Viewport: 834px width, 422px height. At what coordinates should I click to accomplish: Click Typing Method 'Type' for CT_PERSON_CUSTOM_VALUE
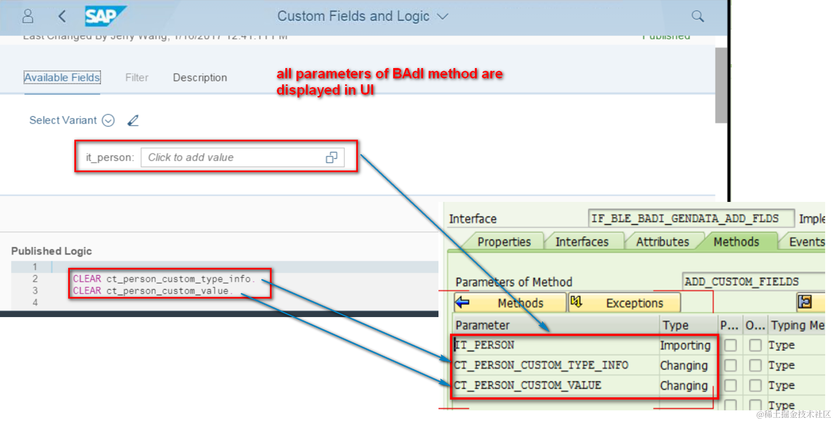[x=781, y=385]
